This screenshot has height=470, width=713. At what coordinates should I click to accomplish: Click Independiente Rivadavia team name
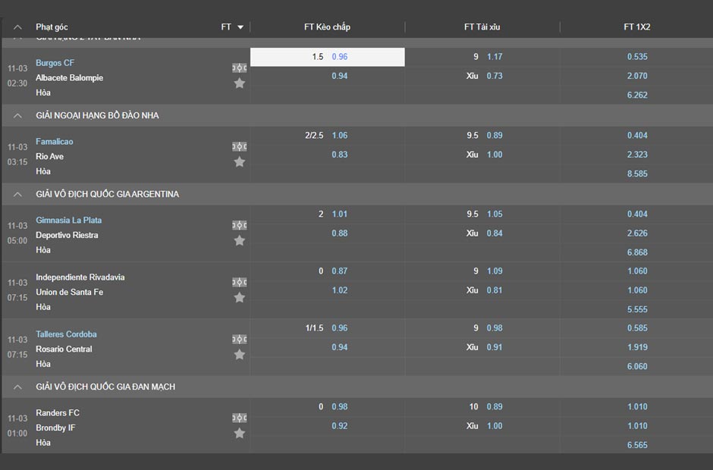pyautogui.click(x=80, y=277)
